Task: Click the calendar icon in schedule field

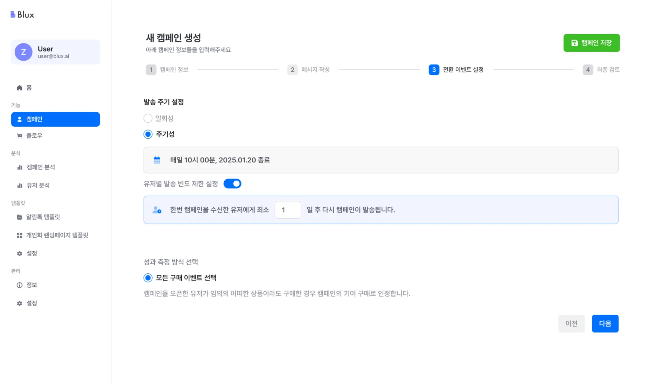Action: (157, 160)
